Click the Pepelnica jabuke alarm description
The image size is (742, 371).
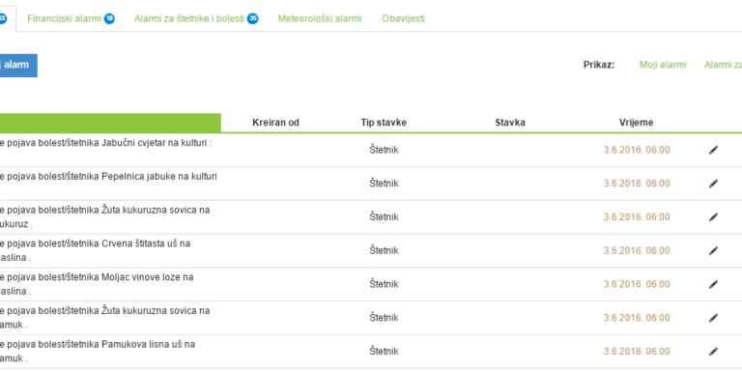point(108,184)
